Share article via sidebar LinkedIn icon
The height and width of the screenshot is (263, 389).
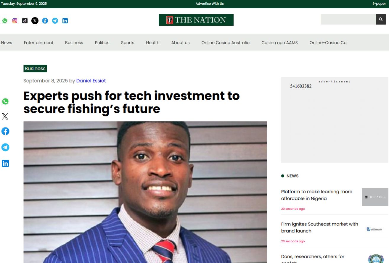pyautogui.click(x=5, y=163)
